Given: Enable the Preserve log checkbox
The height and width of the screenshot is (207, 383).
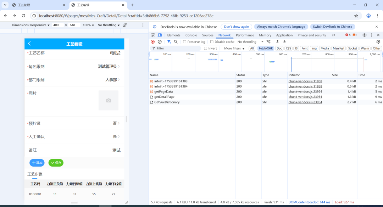Looking at the screenshot, I should [x=185, y=42].
